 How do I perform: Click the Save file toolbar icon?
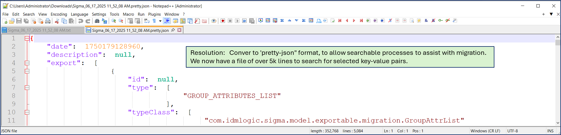(19, 21)
